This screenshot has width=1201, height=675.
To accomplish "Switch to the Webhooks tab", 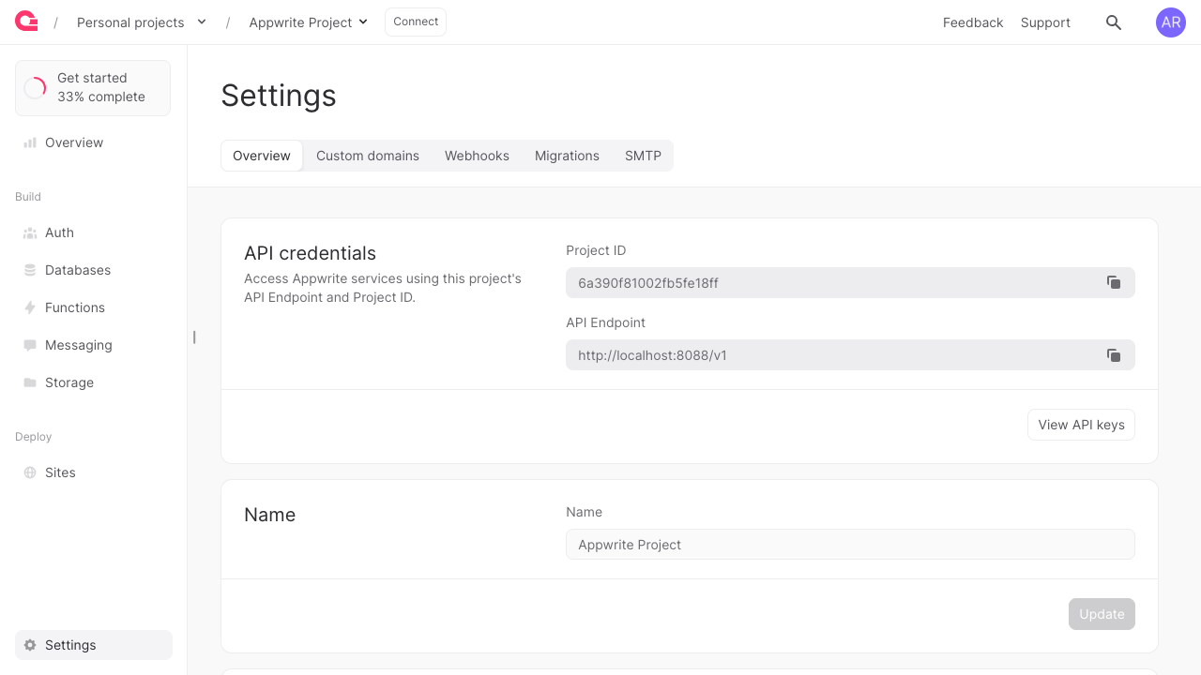I will pos(477,156).
